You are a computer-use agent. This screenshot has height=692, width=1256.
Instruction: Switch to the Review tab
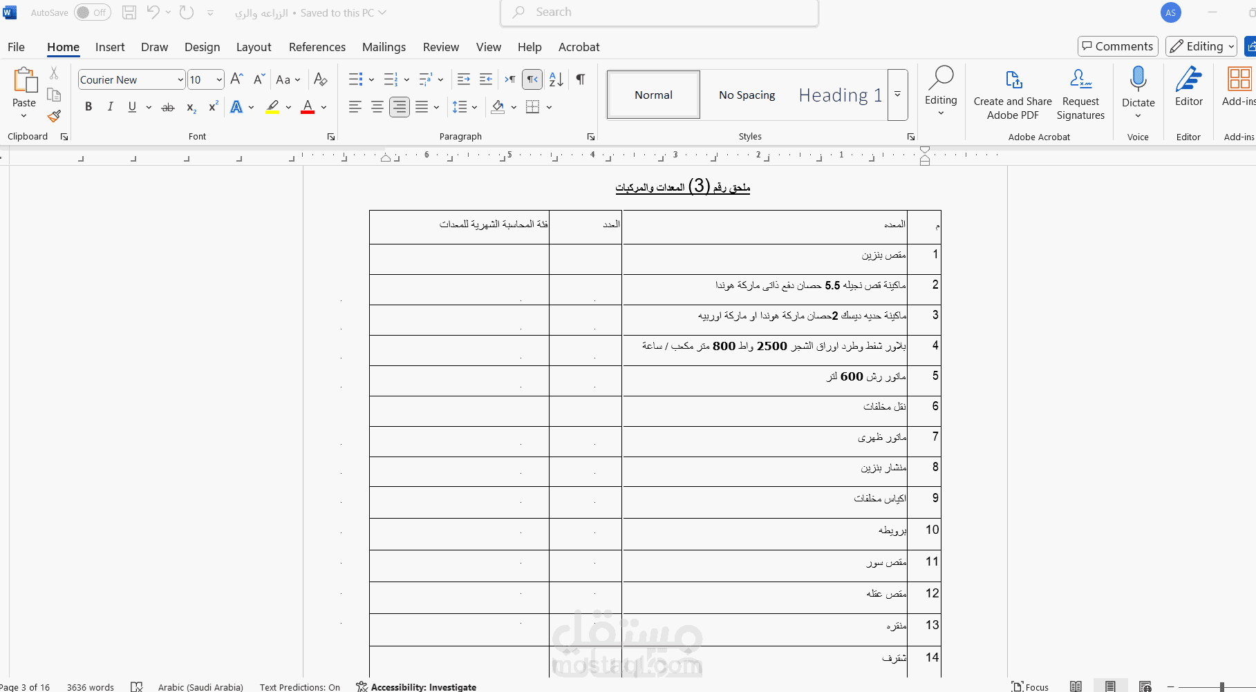pos(441,47)
